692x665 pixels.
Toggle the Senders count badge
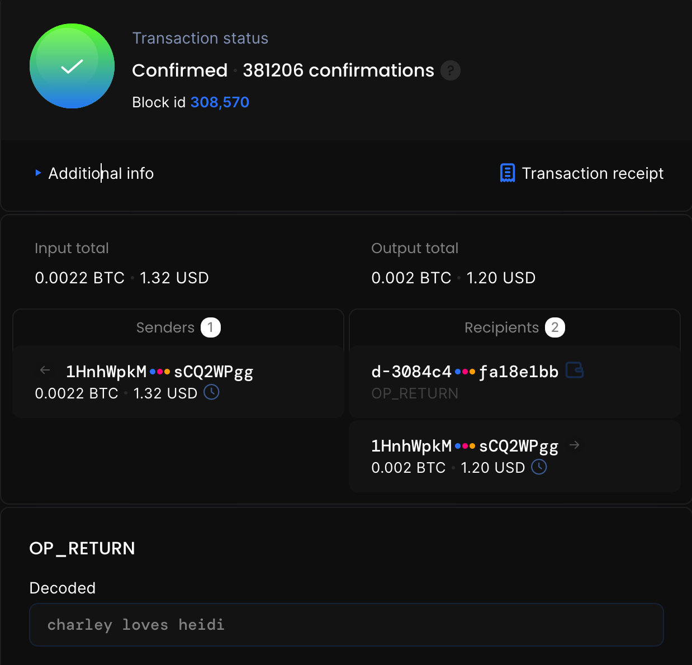(211, 327)
